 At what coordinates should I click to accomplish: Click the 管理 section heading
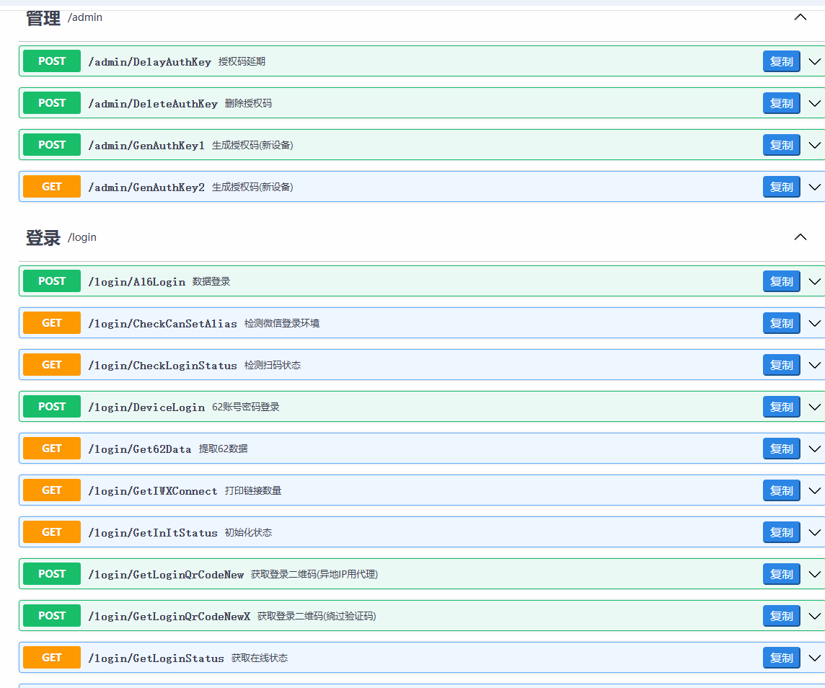tap(43, 18)
